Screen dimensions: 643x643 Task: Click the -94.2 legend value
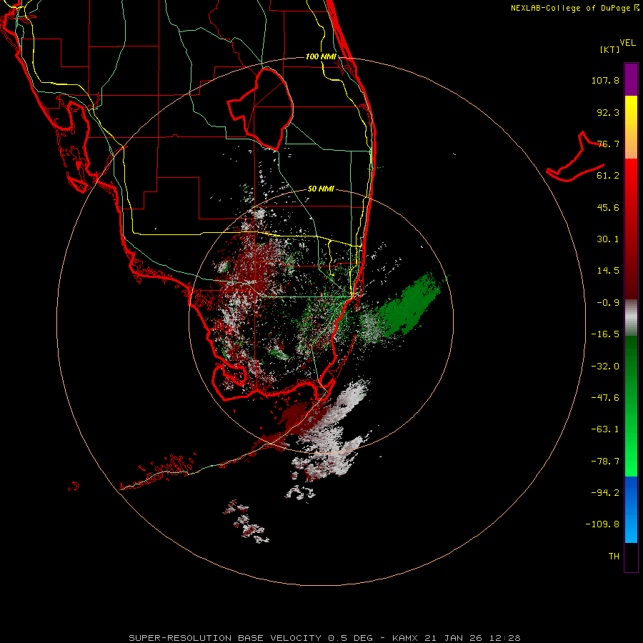(x=605, y=492)
